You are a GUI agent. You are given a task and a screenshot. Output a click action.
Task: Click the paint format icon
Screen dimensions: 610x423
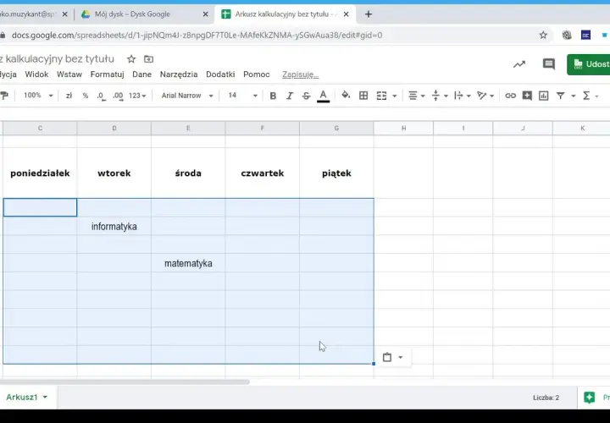[4, 96]
